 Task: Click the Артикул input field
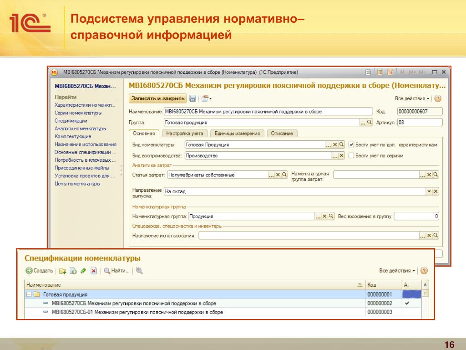point(420,122)
